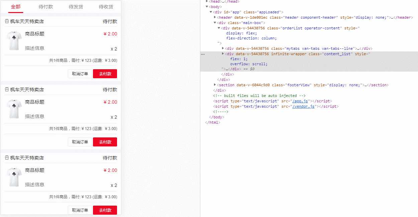This screenshot has width=418, height=217.
Task: Switch to the 待发货 tab
Action: 76,7
